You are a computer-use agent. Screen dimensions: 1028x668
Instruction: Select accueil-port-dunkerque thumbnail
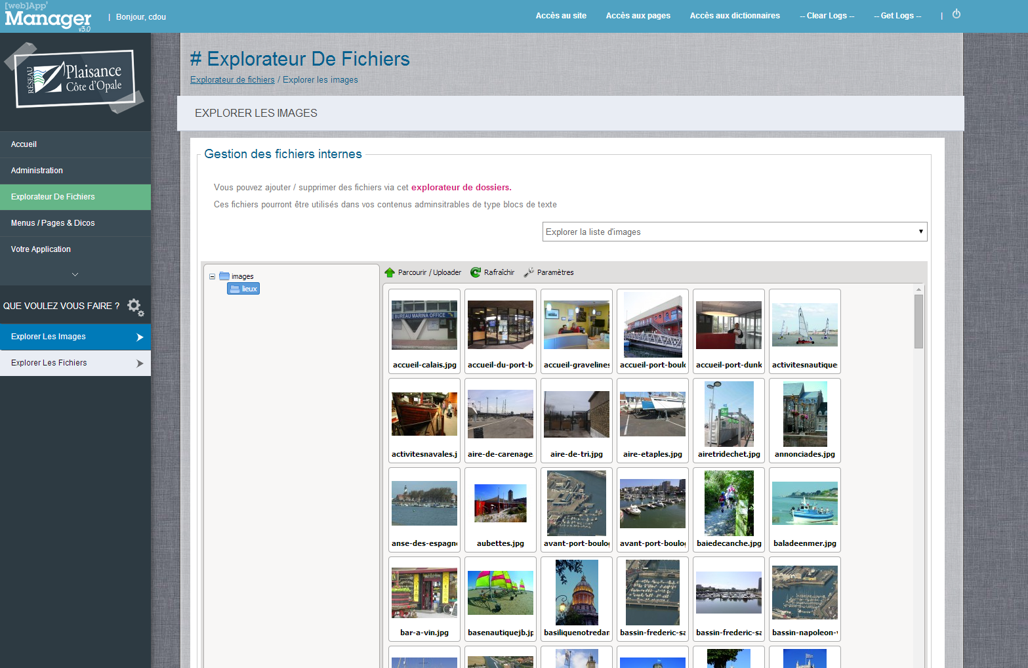(729, 331)
